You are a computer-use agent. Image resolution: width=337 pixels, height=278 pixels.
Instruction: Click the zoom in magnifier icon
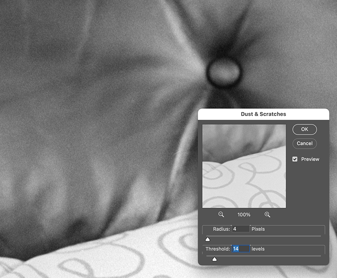click(267, 214)
